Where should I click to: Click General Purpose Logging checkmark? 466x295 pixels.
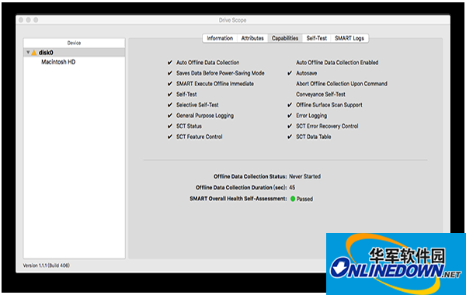click(169, 116)
